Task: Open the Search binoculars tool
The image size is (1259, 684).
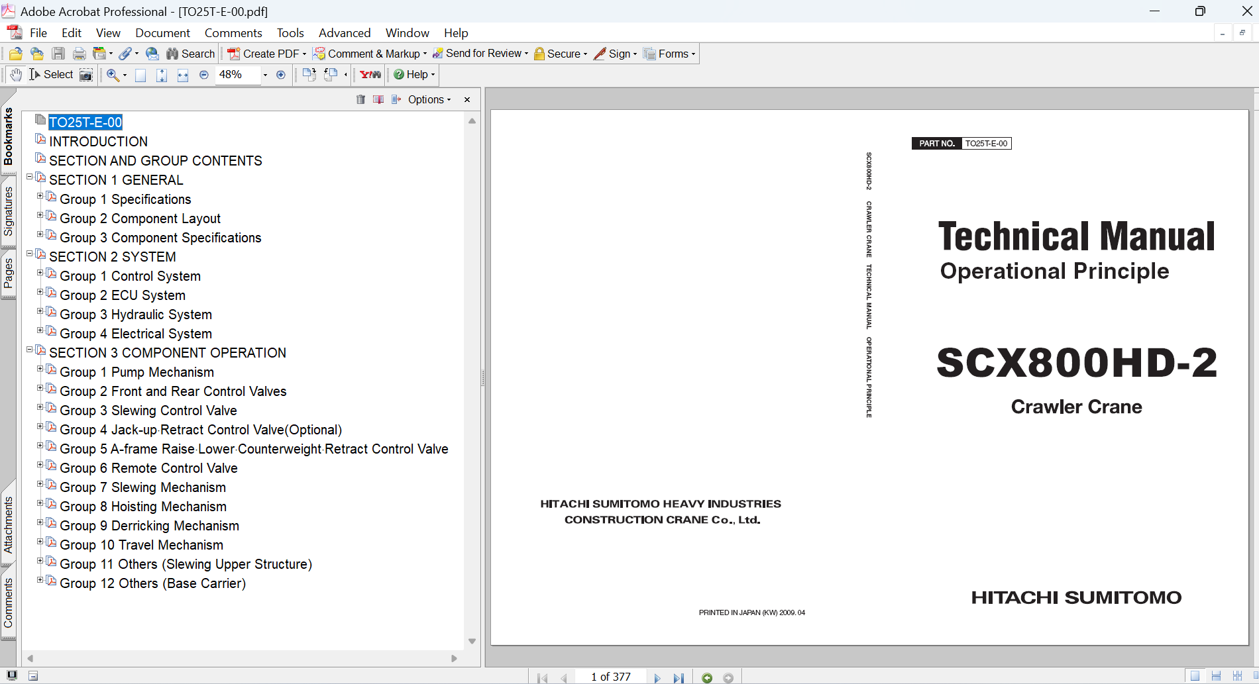Action: click(190, 54)
